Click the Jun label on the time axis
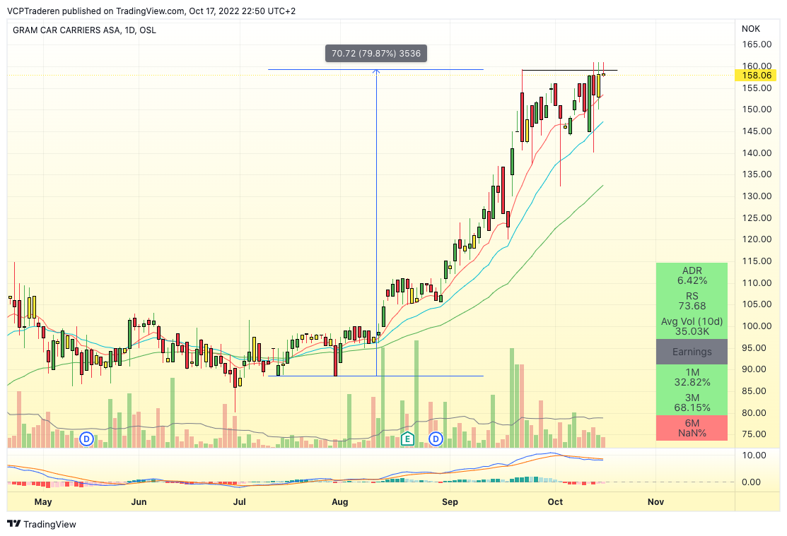787x536 pixels. pos(139,502)
